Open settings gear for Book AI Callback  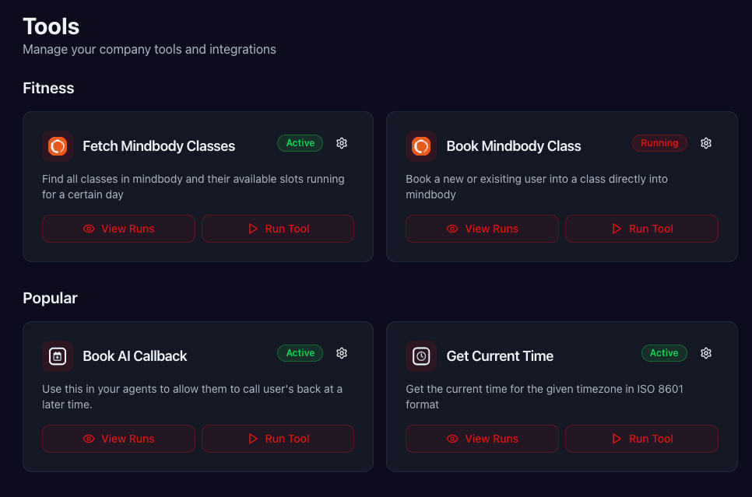click(341, 353)
